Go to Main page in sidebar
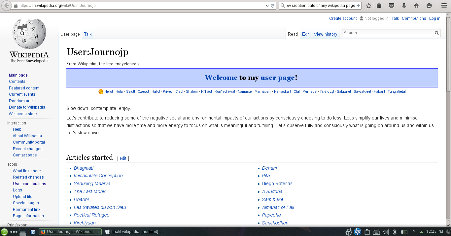Viewport: 451px width, 236px height. 18,75
